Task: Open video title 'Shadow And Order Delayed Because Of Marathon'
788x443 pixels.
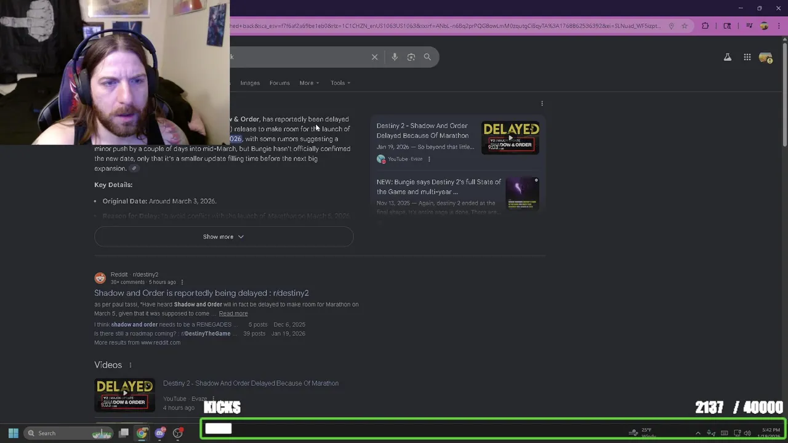Action: [x=251, y=383]
